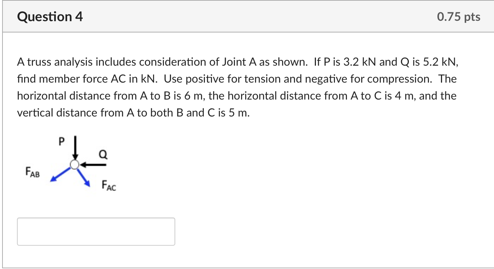Click the 0.75 pts label
The height and width of the screenshot is (269, 494).
[x=458, y=16]
